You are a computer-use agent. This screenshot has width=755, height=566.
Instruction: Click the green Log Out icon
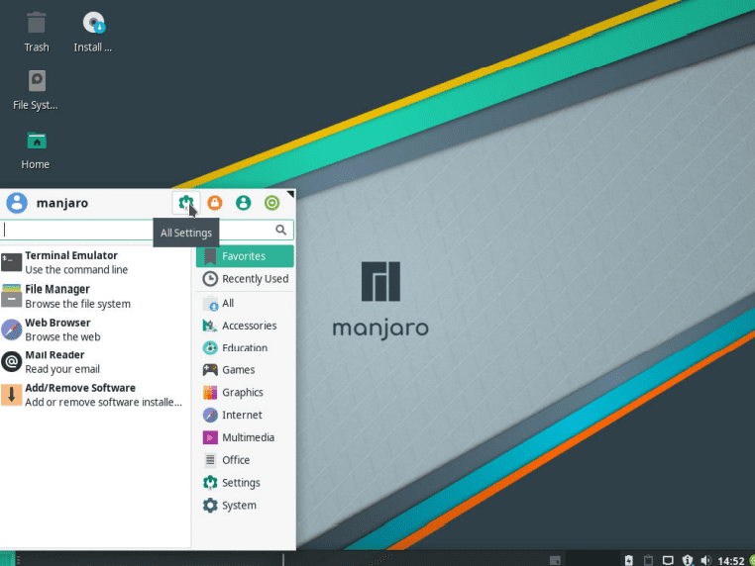click(x=271, y=203)
